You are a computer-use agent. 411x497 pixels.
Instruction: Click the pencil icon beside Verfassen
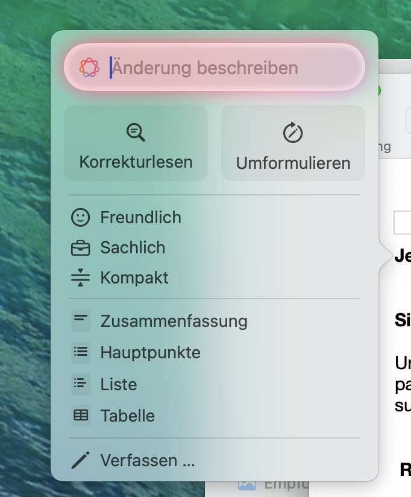tap(80, 460)
